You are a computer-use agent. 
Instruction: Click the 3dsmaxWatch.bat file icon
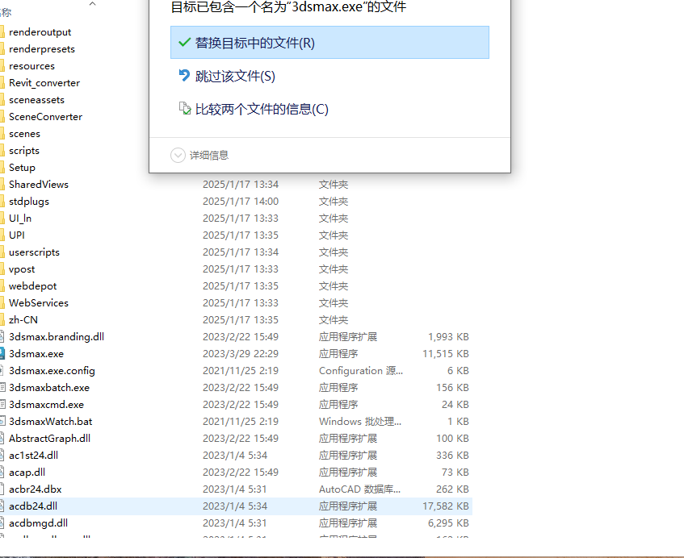point(2,421)
